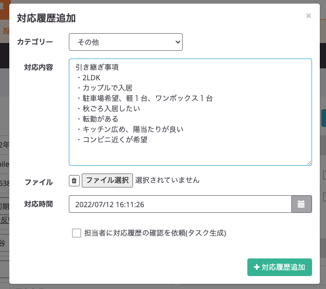The image size is (326, 289).
Task: Click the line ・秋ごろ入居したい
Action: (x=108, y=109)
